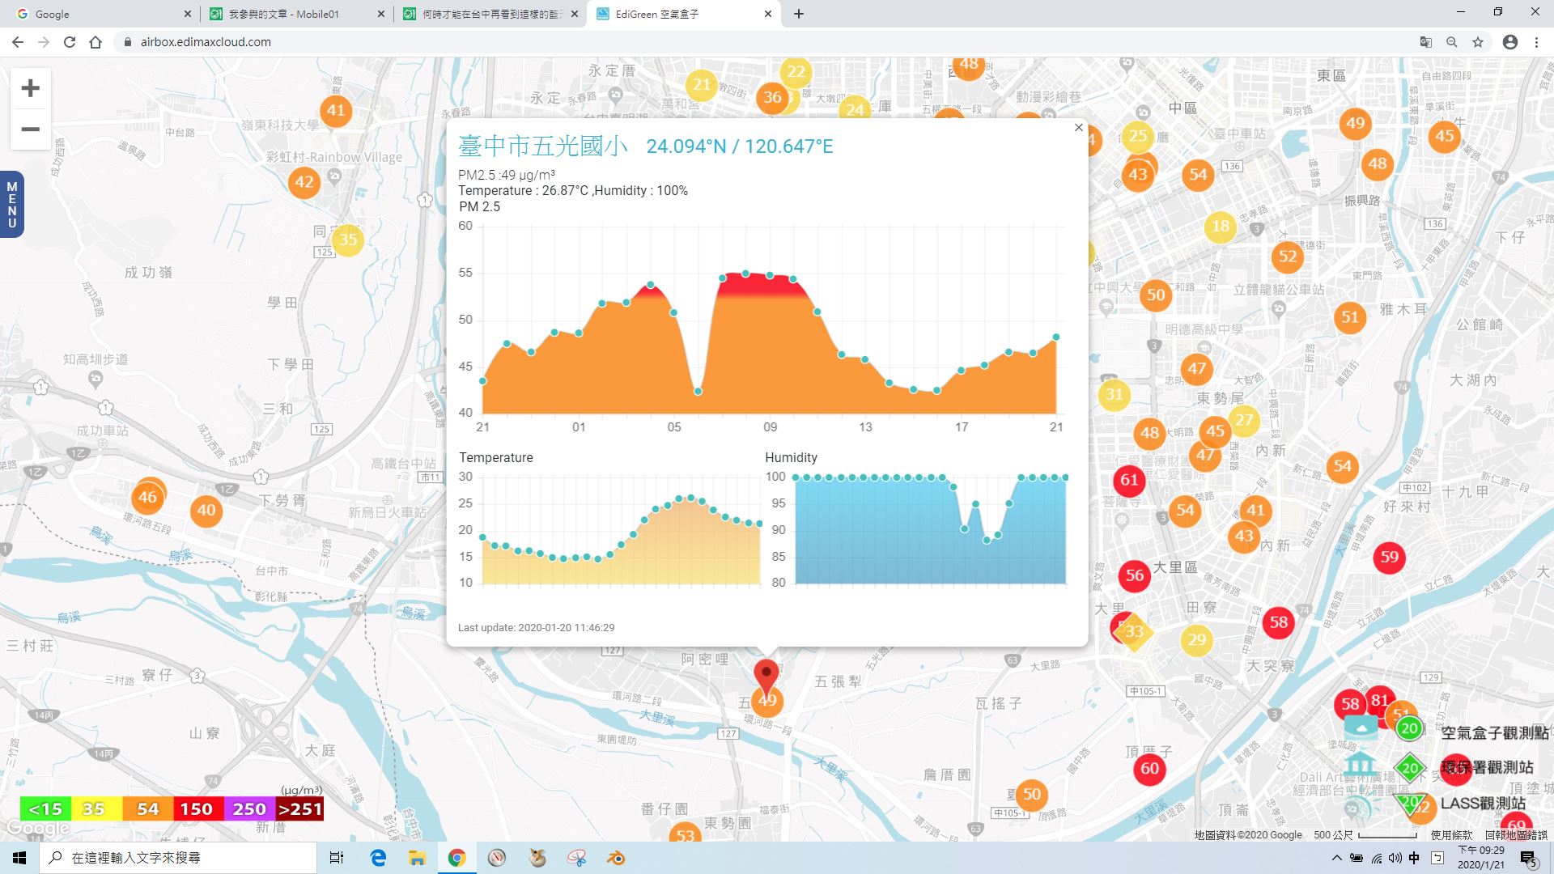The width and height of the screenshot is (1554, 874).
Task: Select the yellow marker showing 29
Action: click(x=1196, y=640)
